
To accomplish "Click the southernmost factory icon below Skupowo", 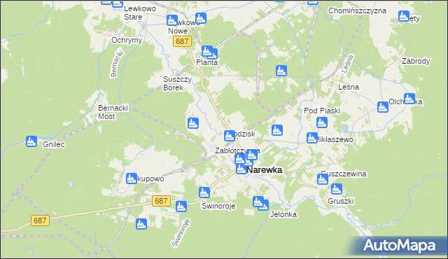I will (141, 224).
